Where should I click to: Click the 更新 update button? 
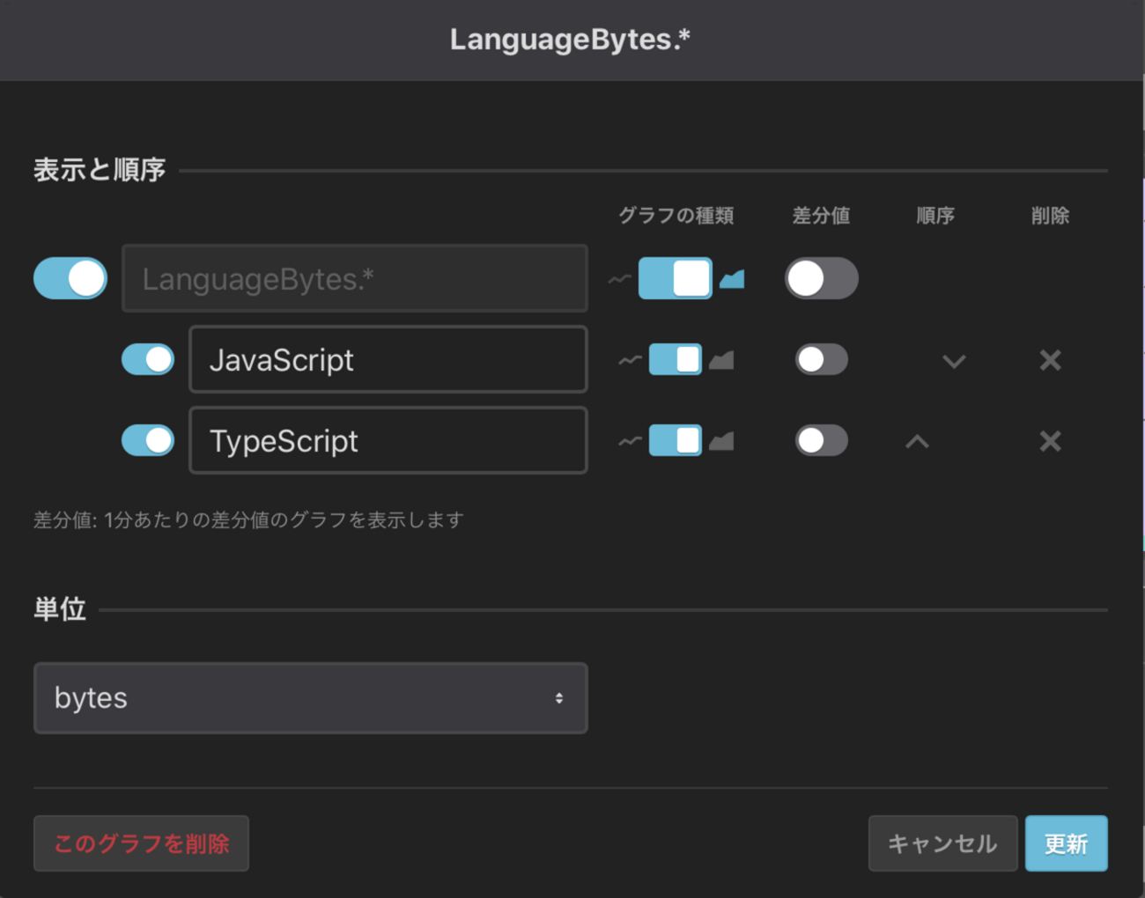click(x=1066, y=843)
